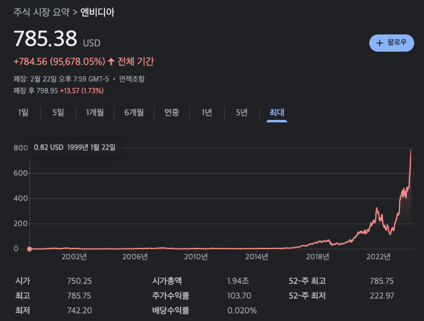This screenshot has height=321, width=424.
Task: Click the 엔비디아 title text
Action: click(97, 12)
